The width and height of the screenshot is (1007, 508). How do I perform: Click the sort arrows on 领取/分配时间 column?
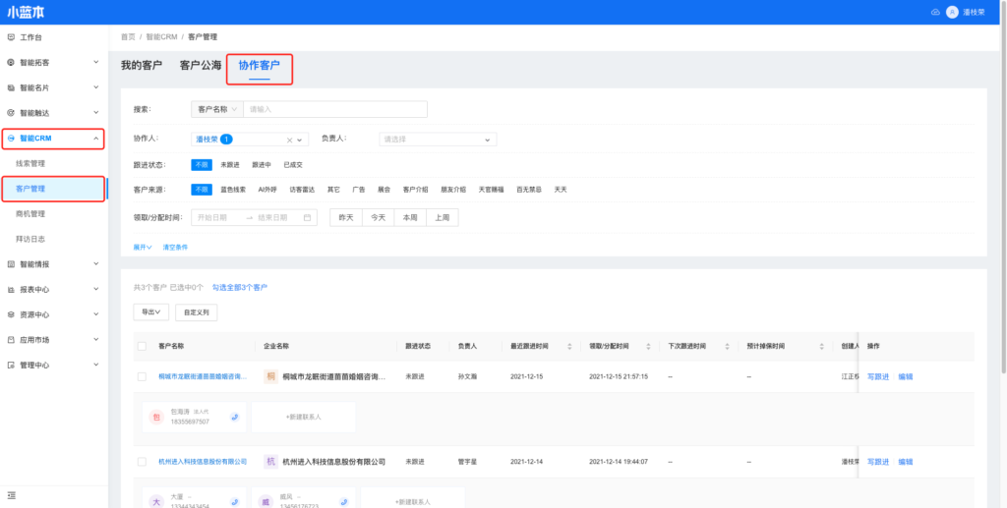tap(649, 346)
